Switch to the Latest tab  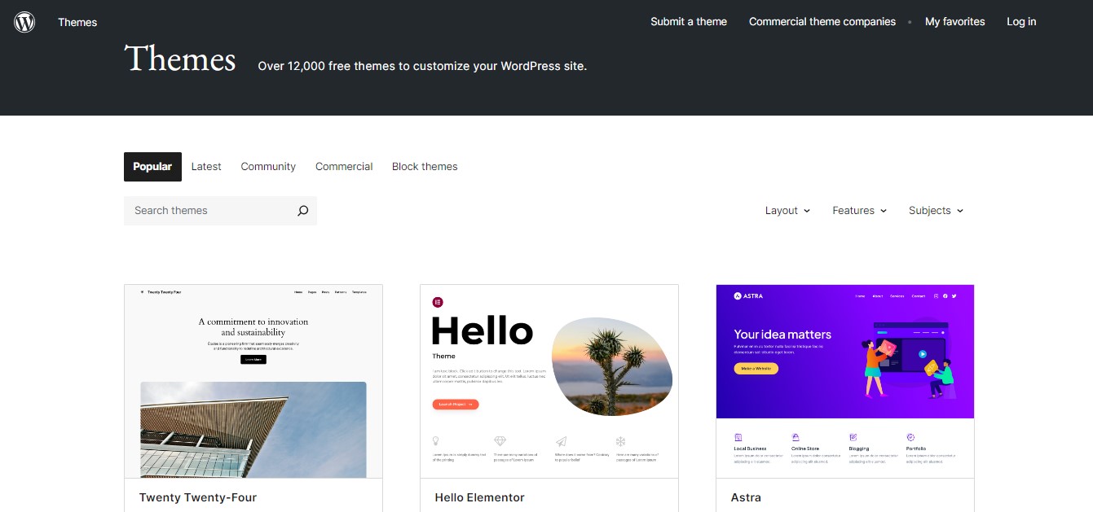(x=206, y=167)
